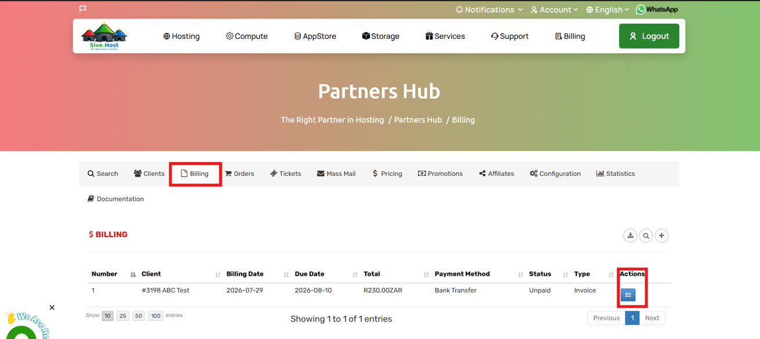Show 25 entries per page
The height and width of the screenshot is (339, 760).
click(x=123, y=316)
